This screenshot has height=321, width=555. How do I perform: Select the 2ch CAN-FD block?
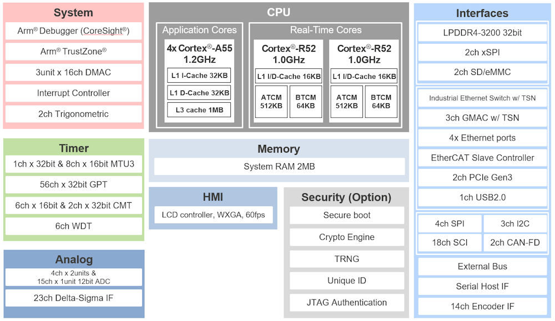[x=514, y=243]
